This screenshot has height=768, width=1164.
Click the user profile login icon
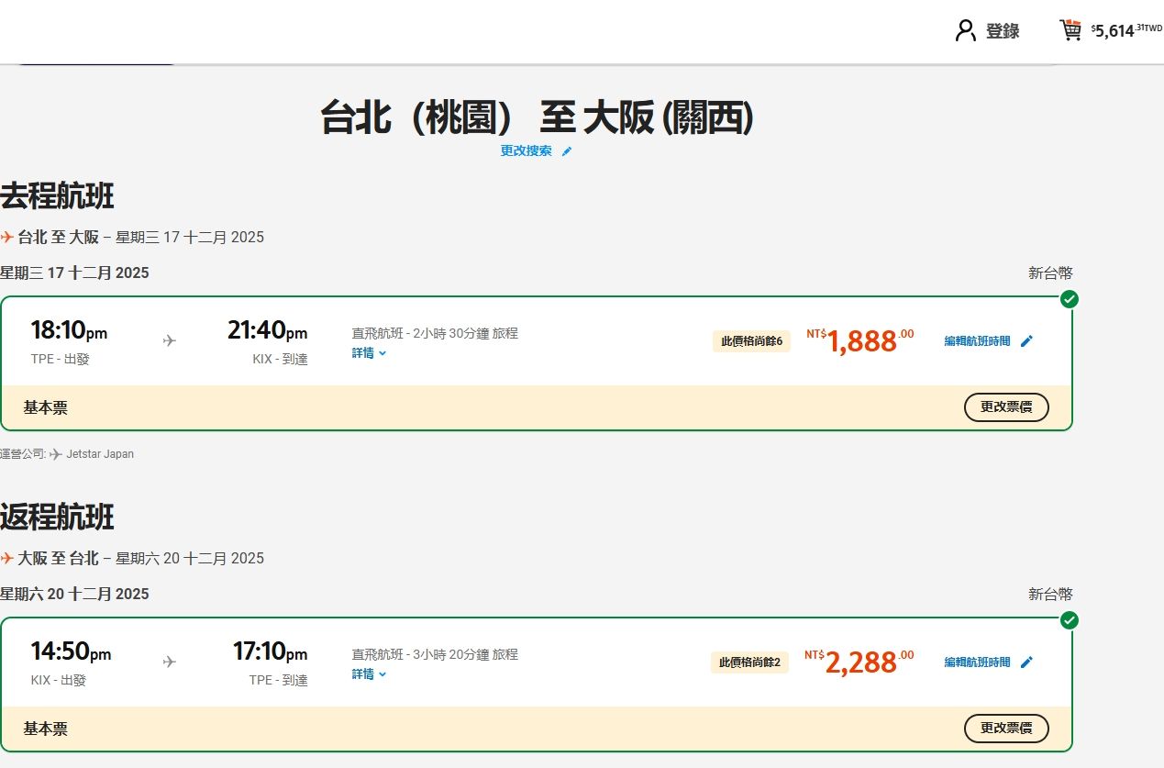coord(965,31)
